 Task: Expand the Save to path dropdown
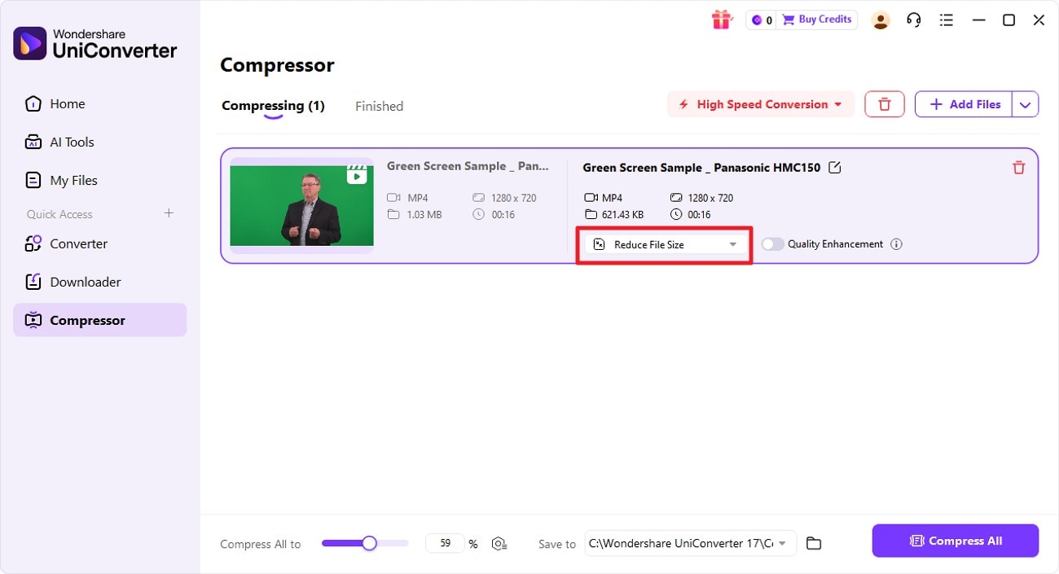tap(781, 543)
